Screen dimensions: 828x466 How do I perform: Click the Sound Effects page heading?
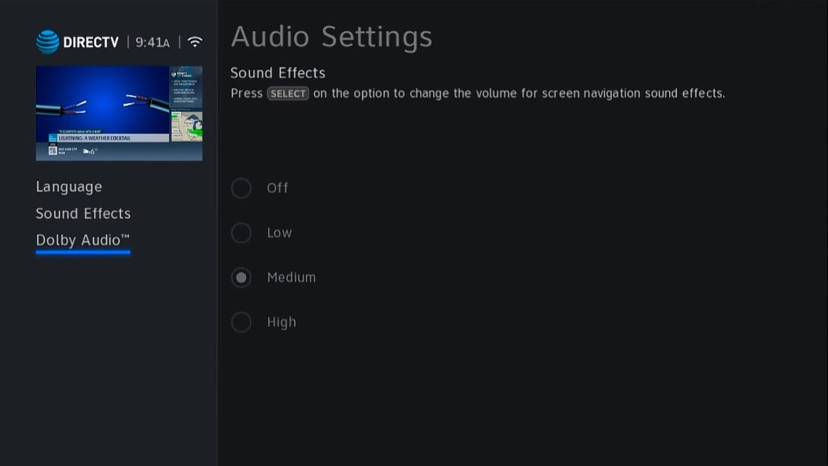[x=278, y=72]
